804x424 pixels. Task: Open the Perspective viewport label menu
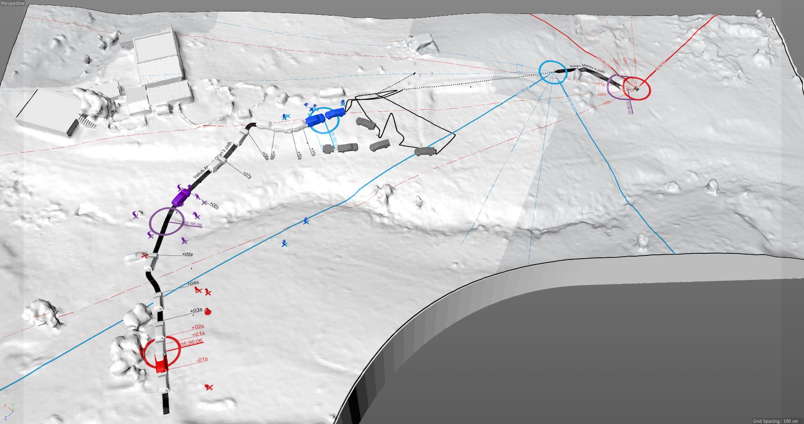coord(13,3)
